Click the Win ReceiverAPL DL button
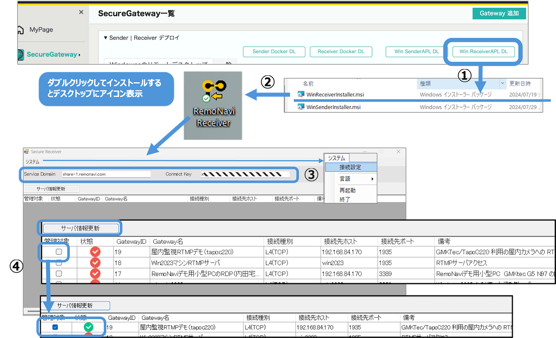Viewport: 556px width, 338px height. 483,51
